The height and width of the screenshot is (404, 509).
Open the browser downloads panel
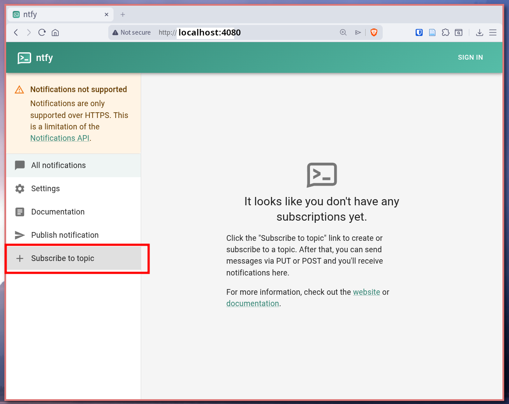pos(480,32)
